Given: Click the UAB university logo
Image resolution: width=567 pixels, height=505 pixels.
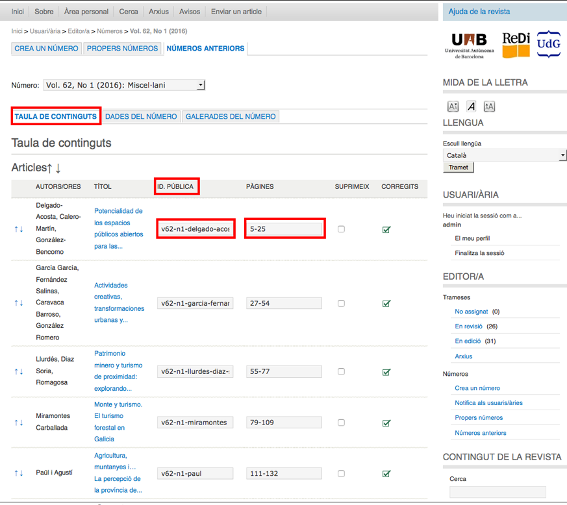Looking at the screenshot, I should (x=472, y=45).
